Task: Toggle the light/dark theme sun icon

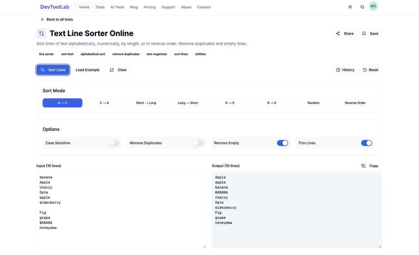Action: 350,7
